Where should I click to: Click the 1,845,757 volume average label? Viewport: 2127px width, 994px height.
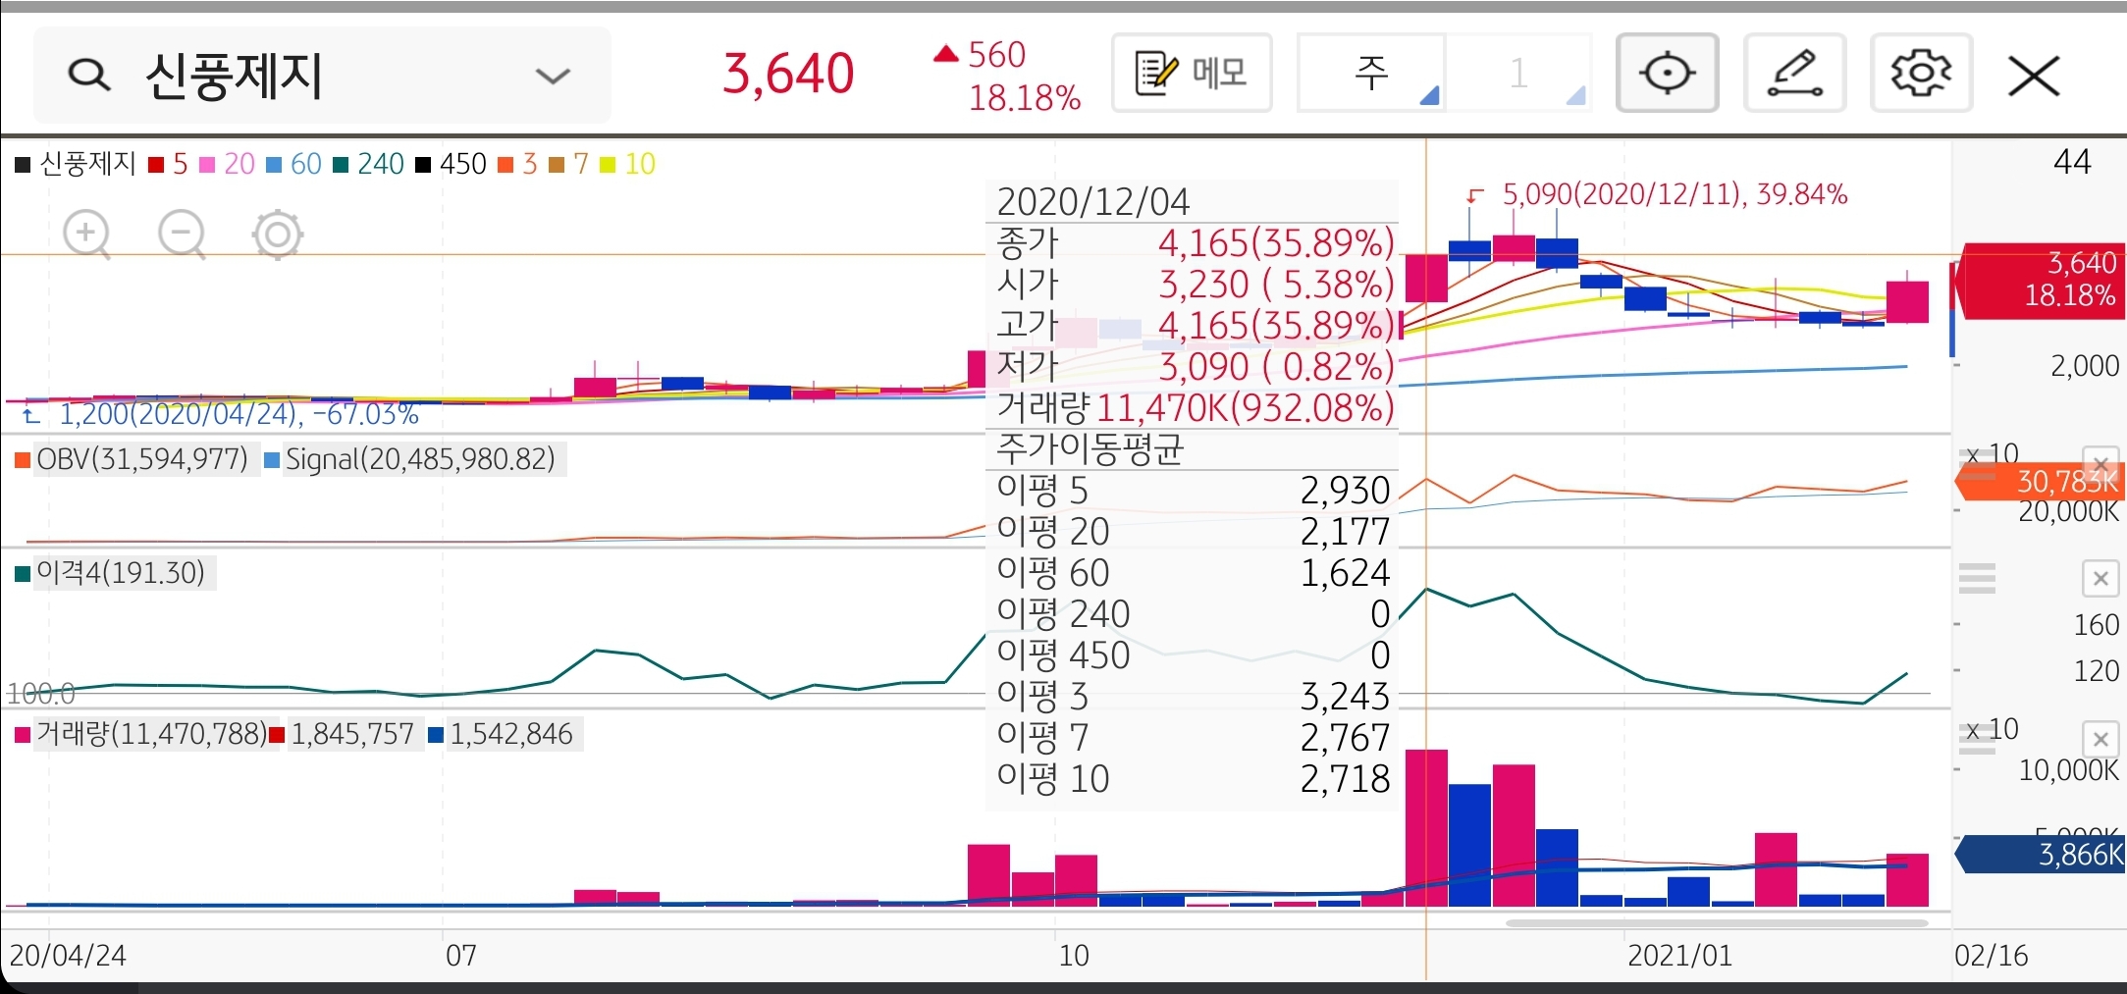(x=352, y=734)
